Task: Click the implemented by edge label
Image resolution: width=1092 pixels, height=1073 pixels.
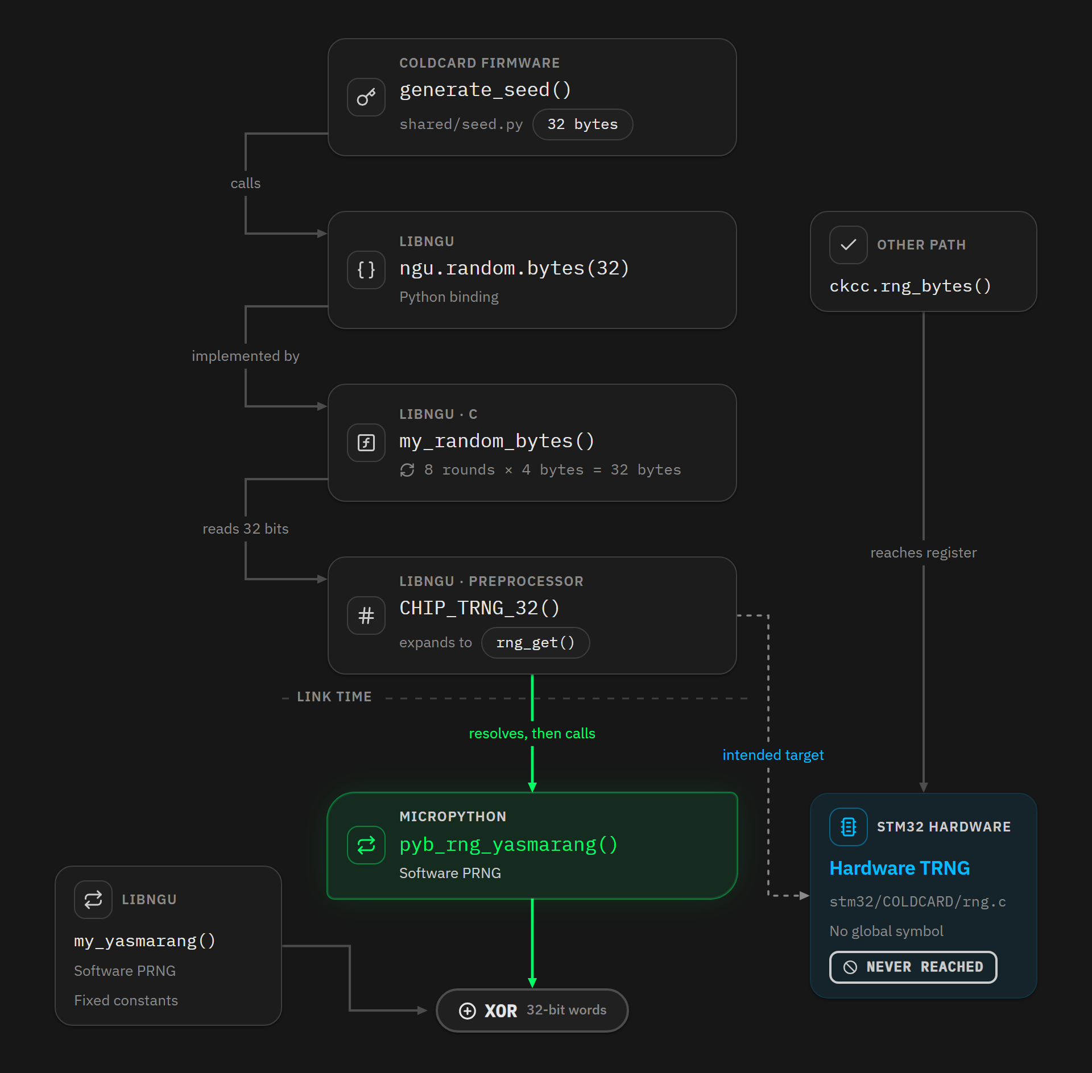Action: [x=246, y=356]
